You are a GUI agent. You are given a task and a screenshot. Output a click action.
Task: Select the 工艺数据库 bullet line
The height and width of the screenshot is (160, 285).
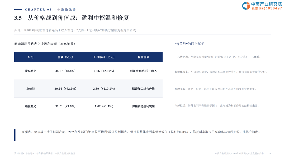point(218,57)
